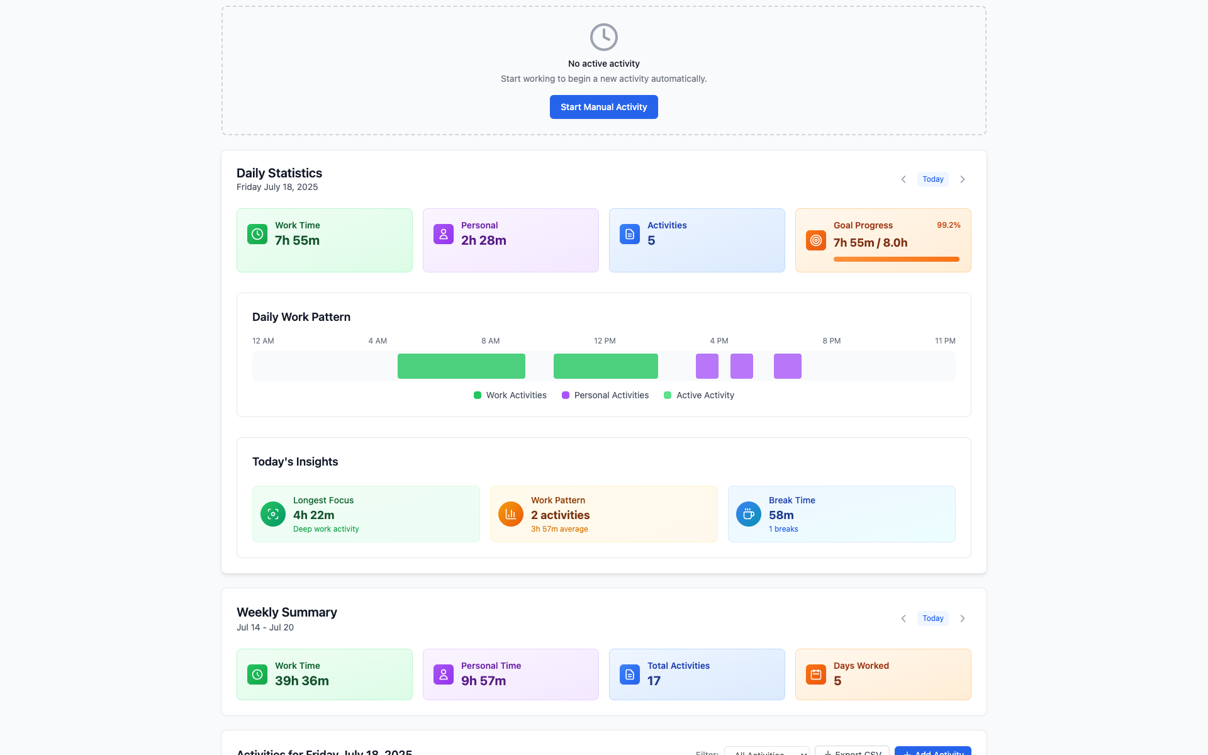Click the Longest Focus green scan icon
The height and width of the screenshot is (755, 1208).
[273, 514]
